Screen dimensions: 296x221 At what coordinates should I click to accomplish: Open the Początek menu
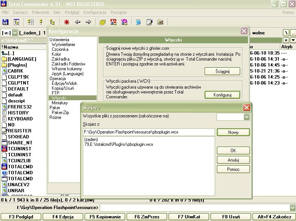click(118, 12)
